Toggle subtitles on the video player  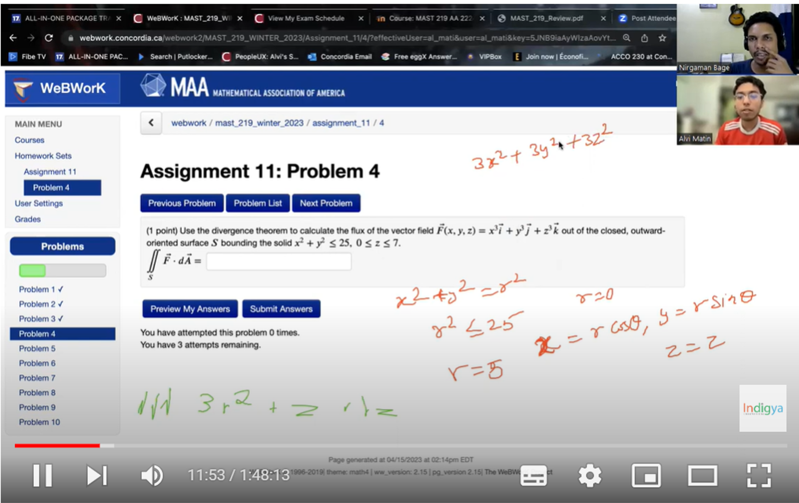(534, 476)
